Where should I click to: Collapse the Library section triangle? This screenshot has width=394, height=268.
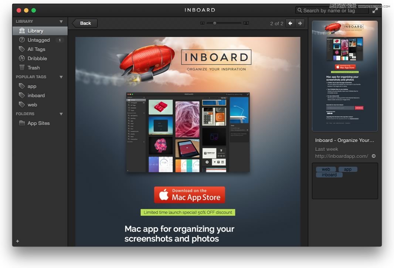click(61, 21)
